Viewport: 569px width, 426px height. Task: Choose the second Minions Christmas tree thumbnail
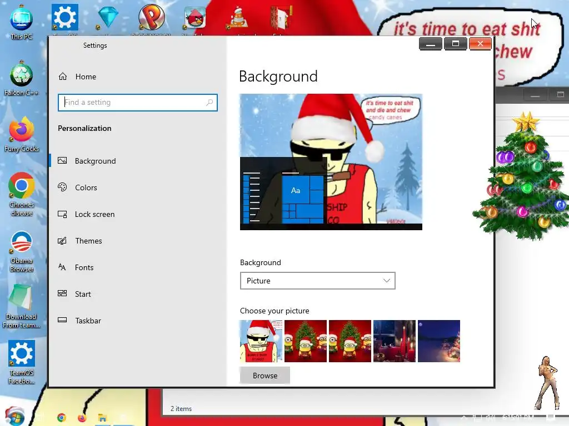click(x=350, y=341)
